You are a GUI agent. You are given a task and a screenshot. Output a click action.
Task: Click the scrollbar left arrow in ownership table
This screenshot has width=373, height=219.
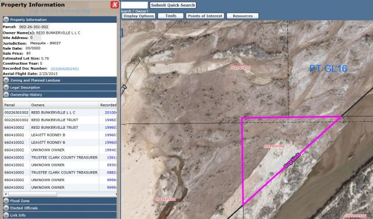pyautogui.click(x=6, y=194)
